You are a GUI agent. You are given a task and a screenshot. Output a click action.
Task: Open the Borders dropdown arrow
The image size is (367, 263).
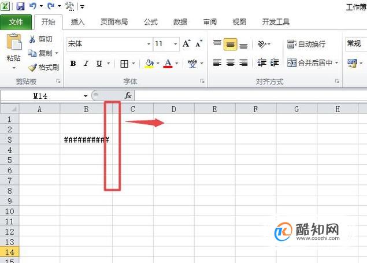pos(134,63)
